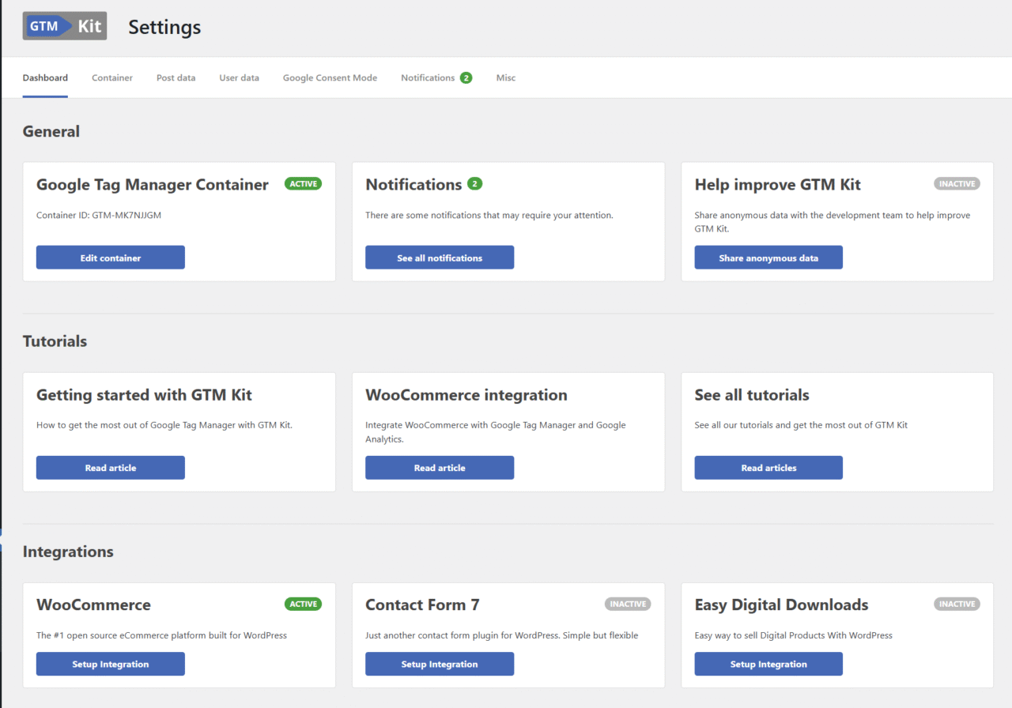
Task: Click 'Share anonymous data with the development team' text
Action: [833, 222]
